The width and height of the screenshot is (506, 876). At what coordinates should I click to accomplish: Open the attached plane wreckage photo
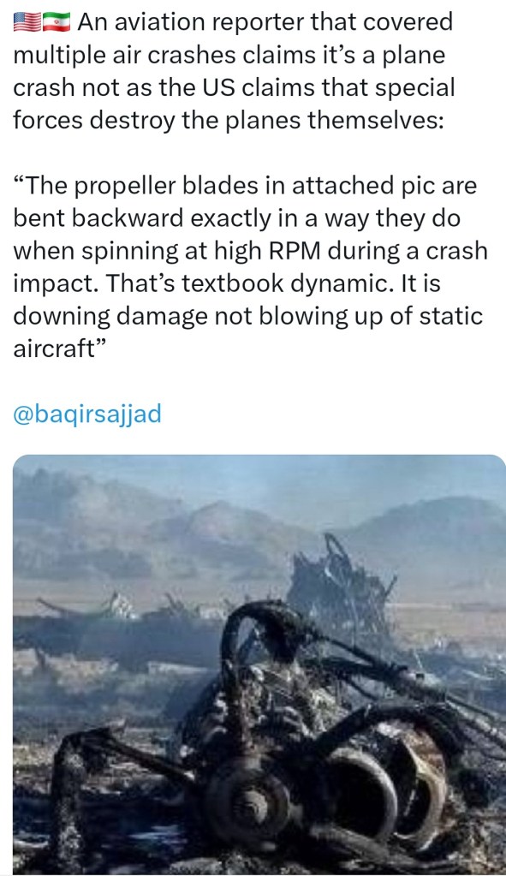[x=259, y=664]
